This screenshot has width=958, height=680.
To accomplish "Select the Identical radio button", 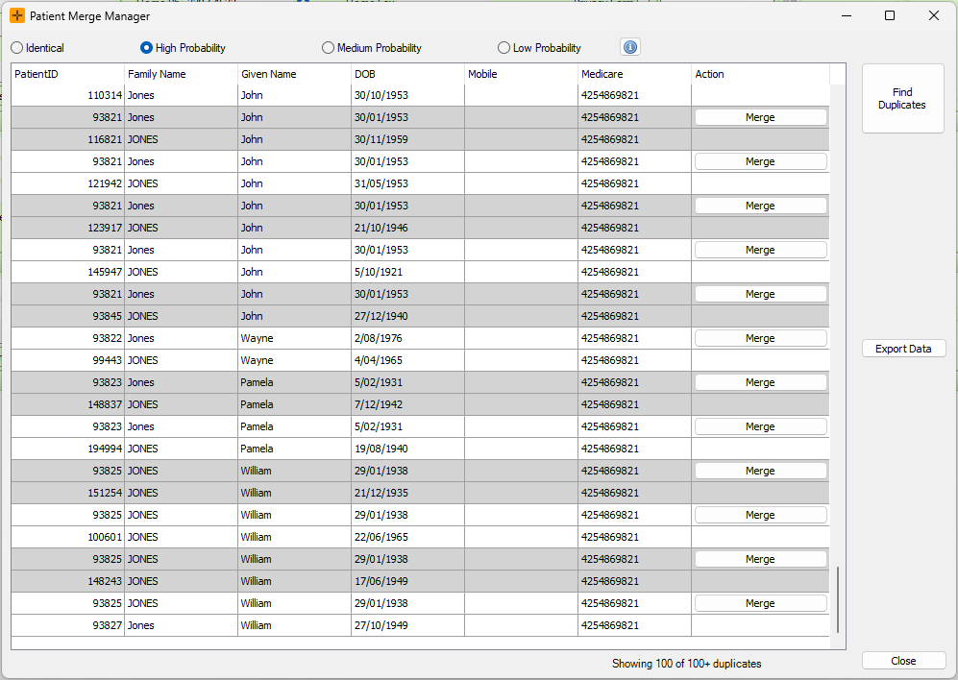I will pyautogui.click(x=37, y=48).
